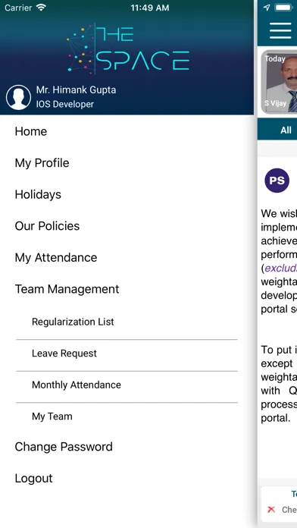Tap The Space logo
The height and width of the screenshot is (528, 297).
(x=128, y=49)
